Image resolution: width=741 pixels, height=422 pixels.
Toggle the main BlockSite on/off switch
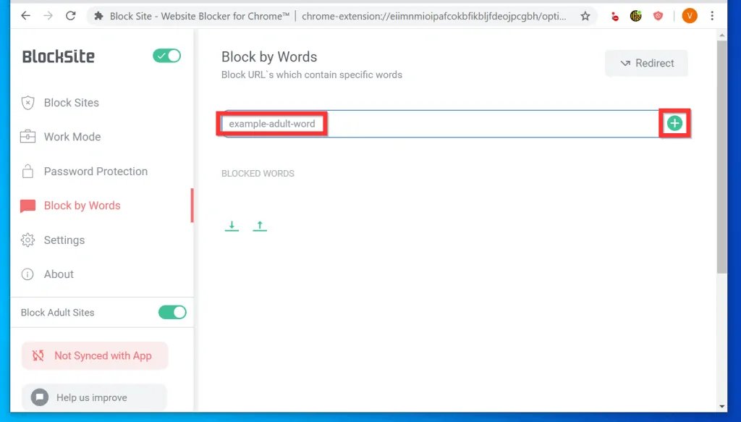(167, 56)
